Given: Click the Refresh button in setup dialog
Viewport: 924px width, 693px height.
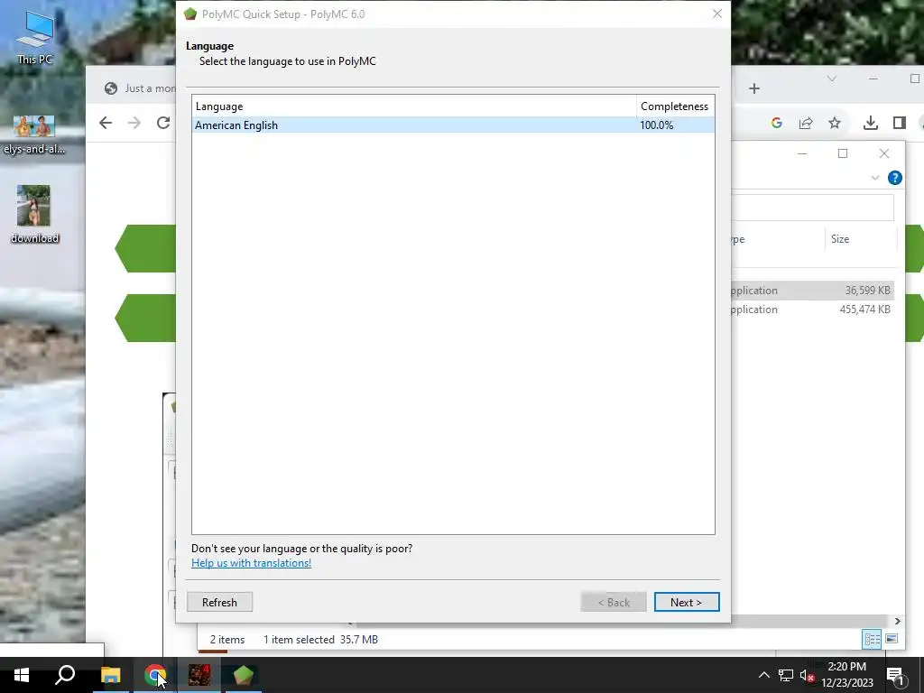Looking at the screenshot, I should [x=220, y=602].
